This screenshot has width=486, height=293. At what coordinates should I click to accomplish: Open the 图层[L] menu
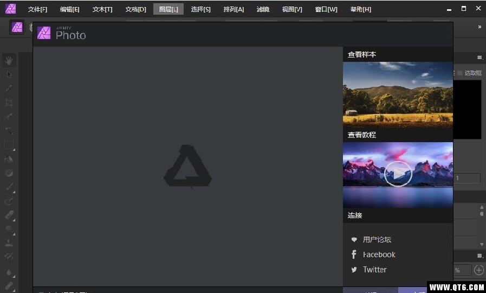tap(168, 9)
